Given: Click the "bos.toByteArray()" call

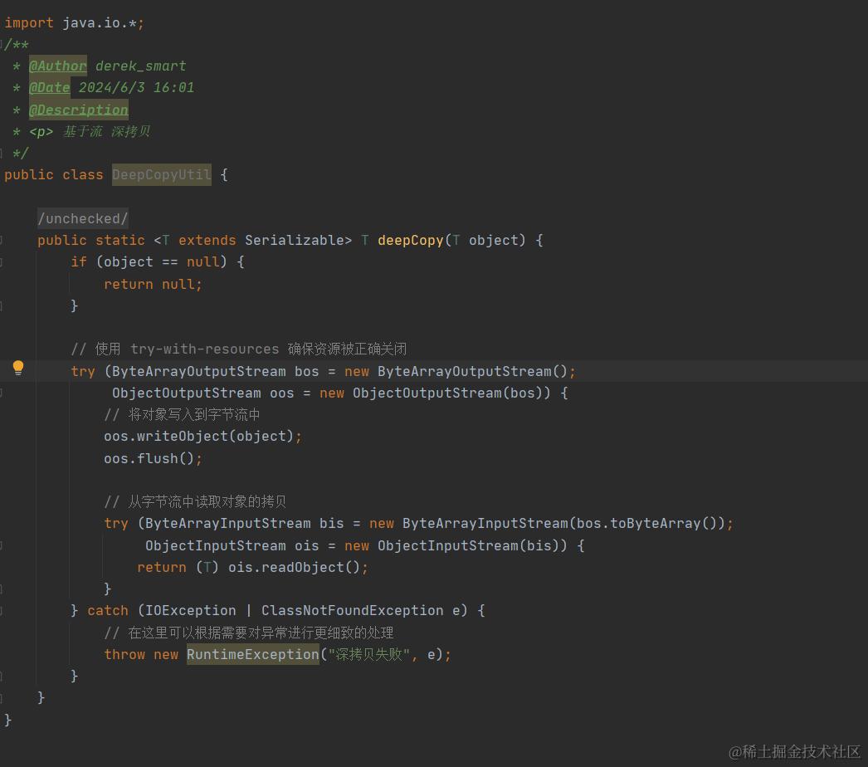Looking at the screenshot, I should [x=647, y=523].
